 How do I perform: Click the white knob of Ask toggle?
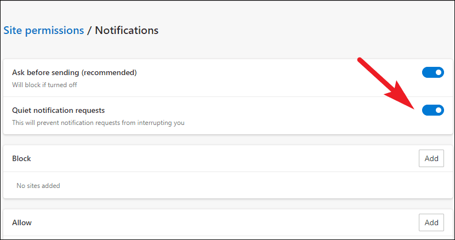tap(438, 72)
